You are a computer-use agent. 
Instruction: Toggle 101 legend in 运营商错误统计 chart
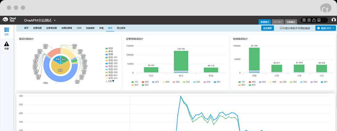[x=135, y=82]
